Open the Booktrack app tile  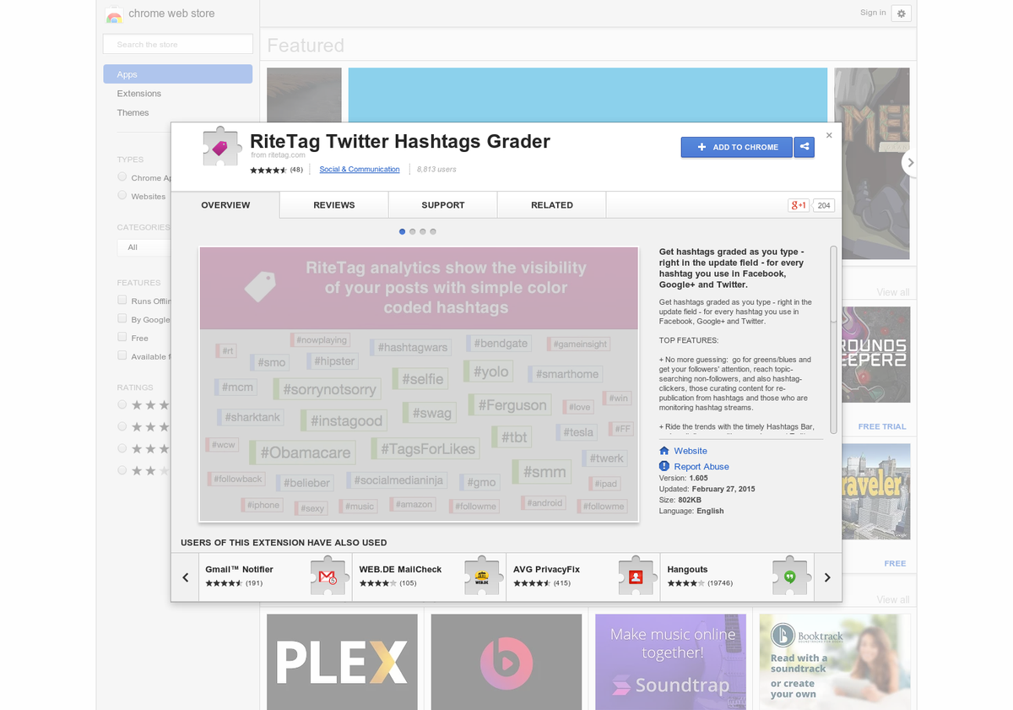(834, 662)
